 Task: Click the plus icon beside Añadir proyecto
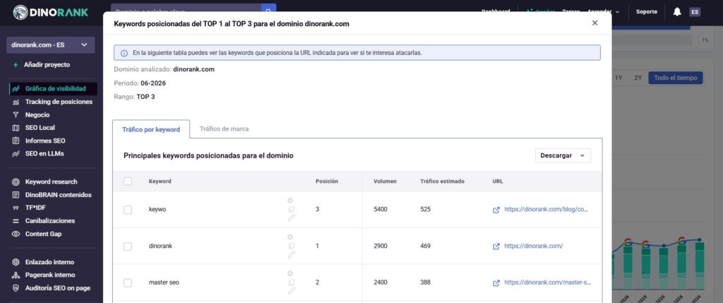16,65
